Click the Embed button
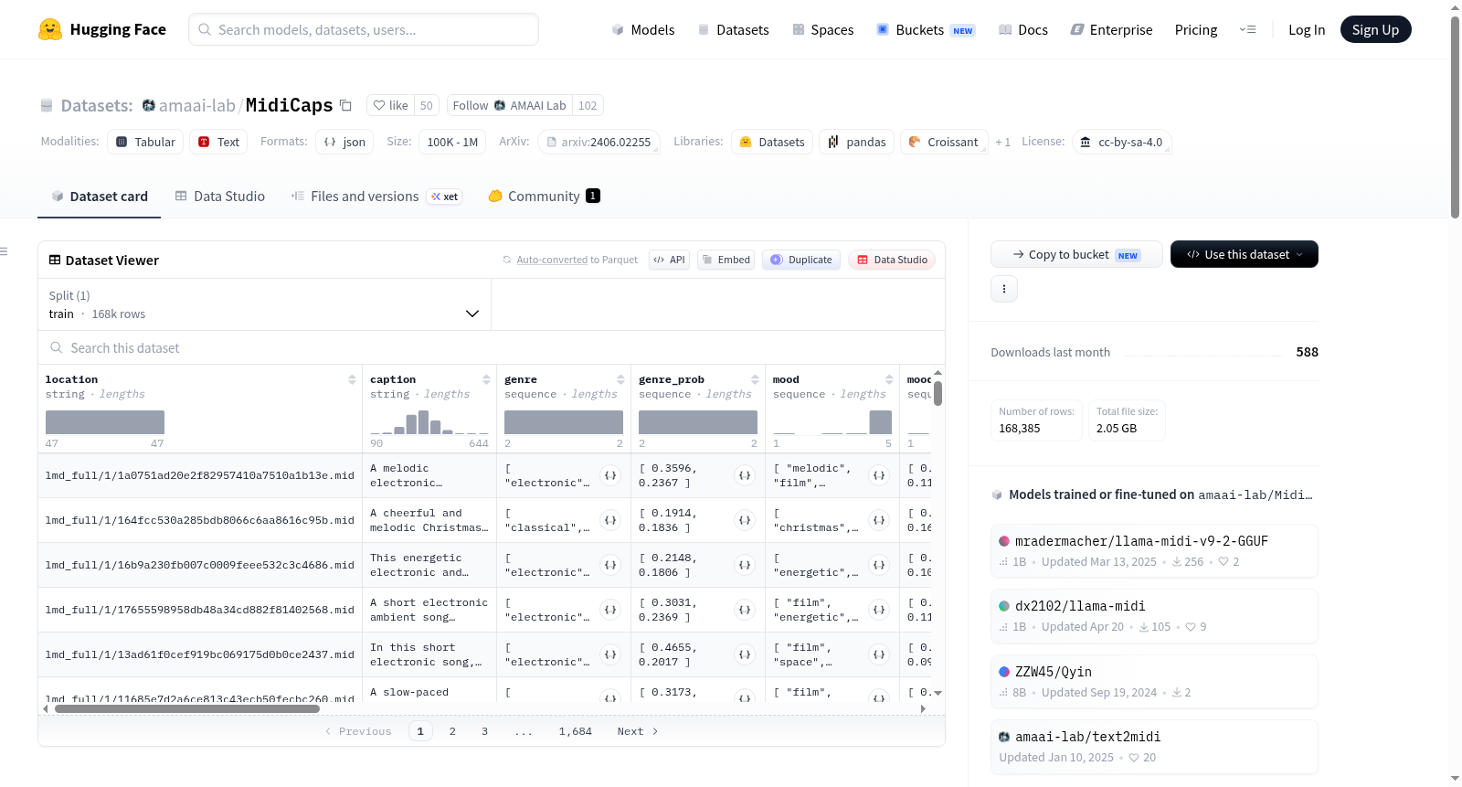This screenshot has height=787, width=1462. pyautogui.click(x=726, y=260)
